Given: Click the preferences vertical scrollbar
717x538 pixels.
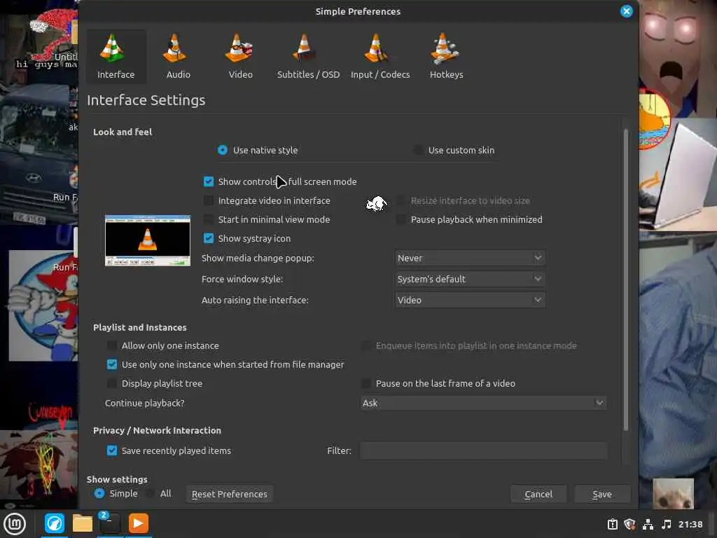Looking at the screenshot, I should pos(626,280).
